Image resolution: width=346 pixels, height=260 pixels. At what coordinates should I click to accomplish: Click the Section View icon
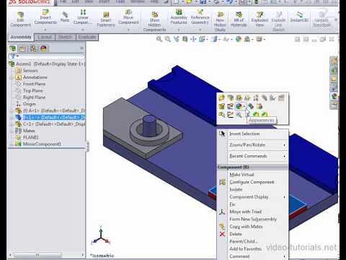click(185, 39)
